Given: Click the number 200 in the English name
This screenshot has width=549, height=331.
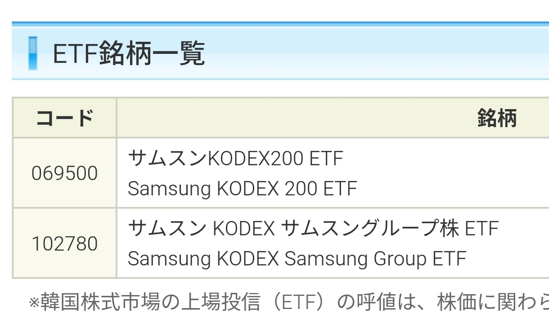Looking at the screenshot, I should pos(301,189).
